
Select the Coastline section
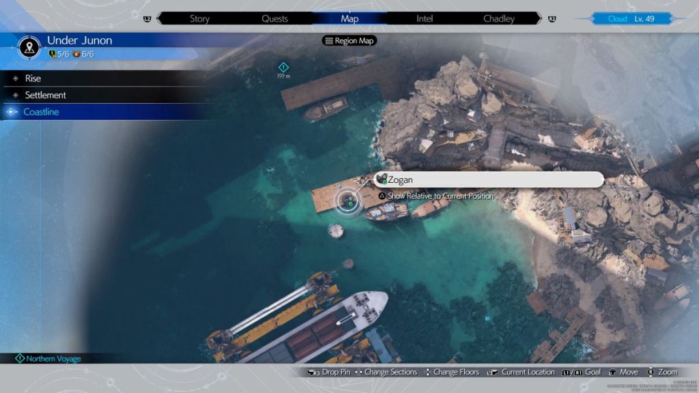coord(41,112)
